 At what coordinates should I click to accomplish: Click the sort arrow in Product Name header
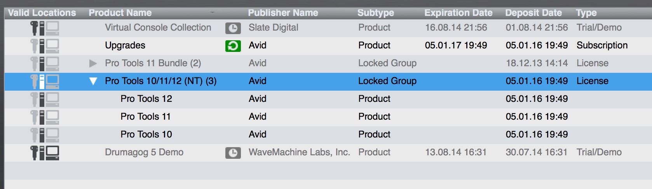pyautogui.click(x=213, y=12)
